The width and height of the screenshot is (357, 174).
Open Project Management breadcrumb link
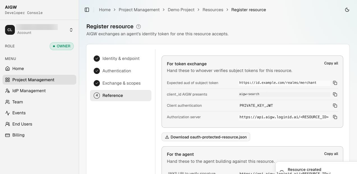[139, 10]
